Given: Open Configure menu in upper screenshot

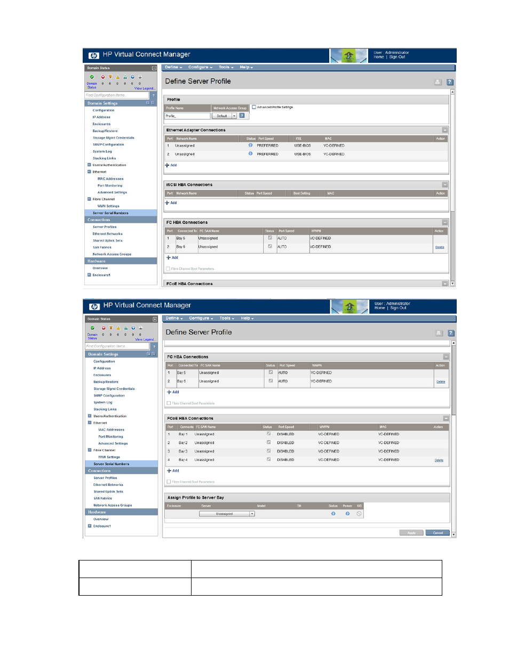Looking at the screenshot, I should pyautogui.click(x=200, y=67).
